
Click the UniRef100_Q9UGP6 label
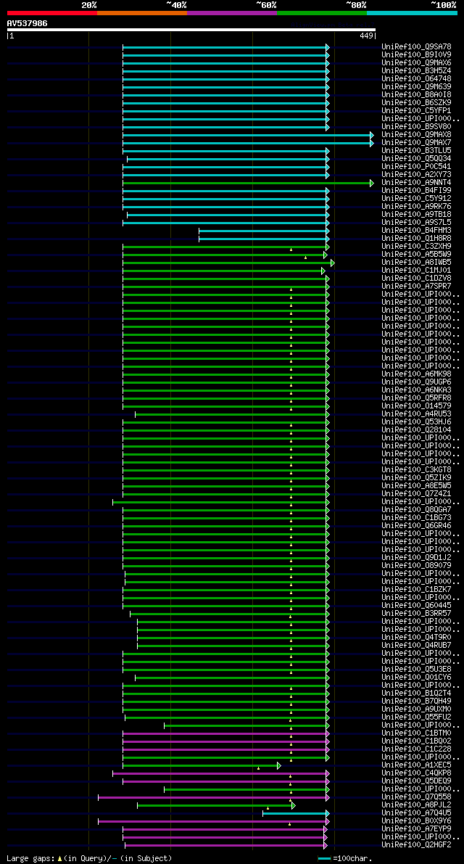coord(416,382)
